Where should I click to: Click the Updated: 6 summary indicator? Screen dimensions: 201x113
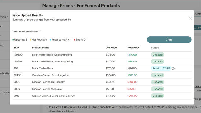(20, 40)
